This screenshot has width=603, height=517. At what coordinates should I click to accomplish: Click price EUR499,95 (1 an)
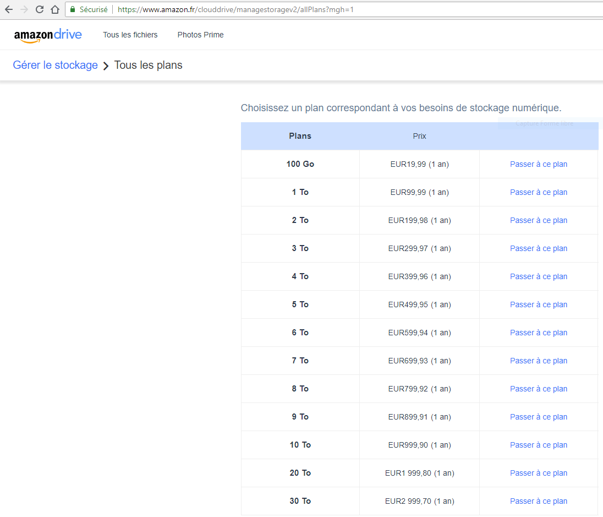pos(420,304)
